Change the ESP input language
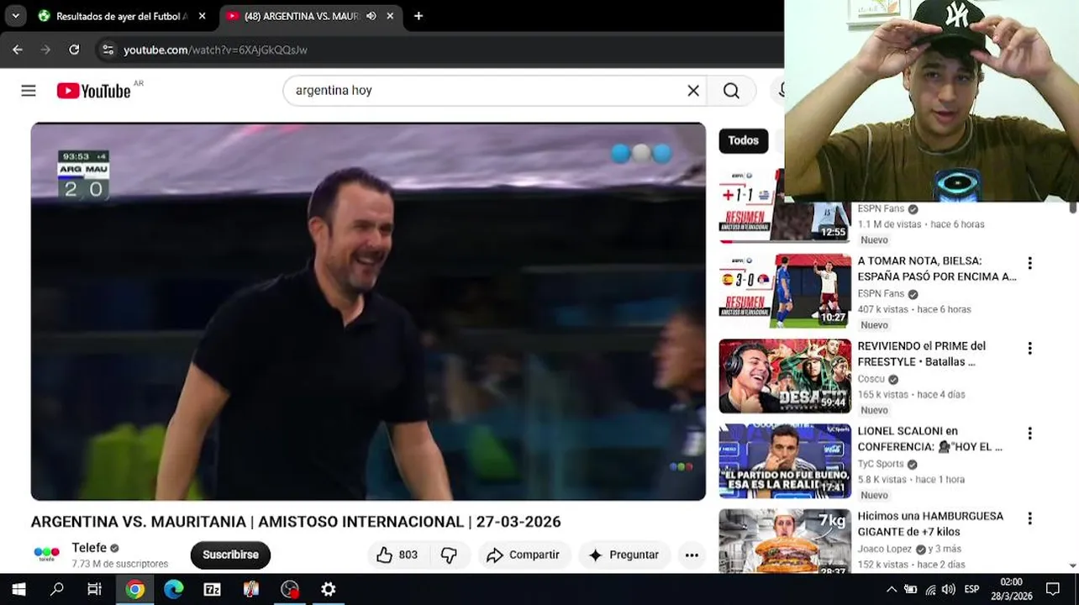 tap(972, 590)
